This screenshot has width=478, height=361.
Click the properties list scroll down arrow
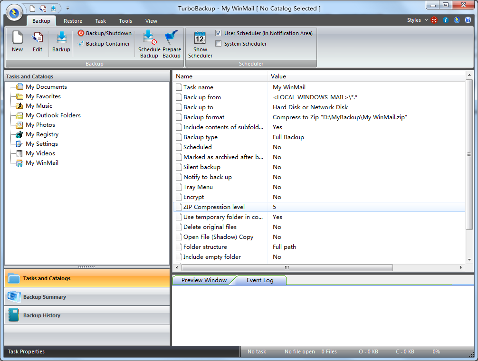tap(469, 259)
